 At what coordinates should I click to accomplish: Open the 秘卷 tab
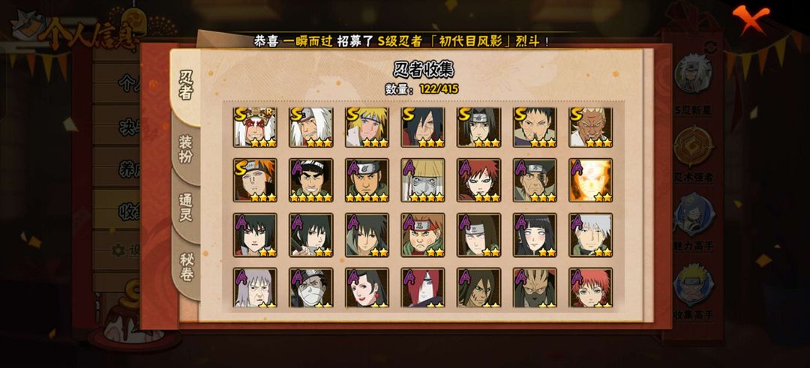186,266
